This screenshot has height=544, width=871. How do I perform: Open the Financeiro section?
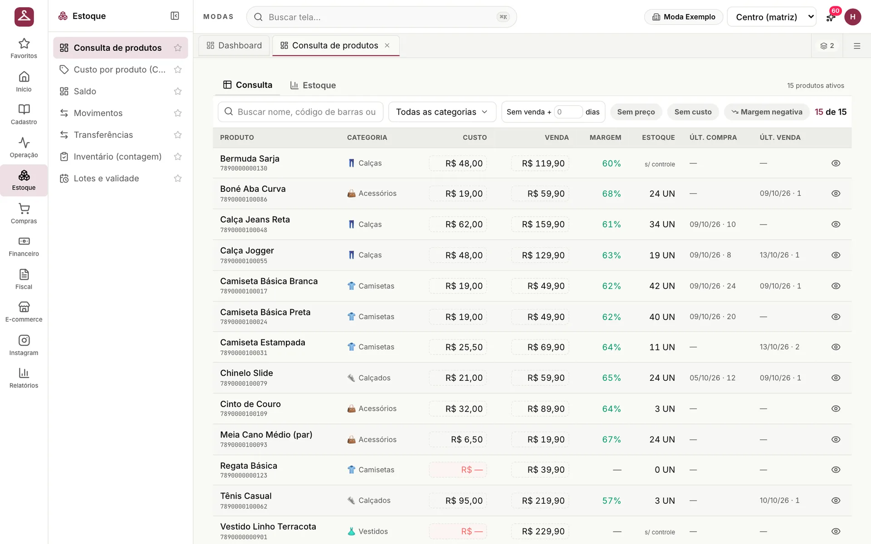pyautogui.click(x=24, y=247)
